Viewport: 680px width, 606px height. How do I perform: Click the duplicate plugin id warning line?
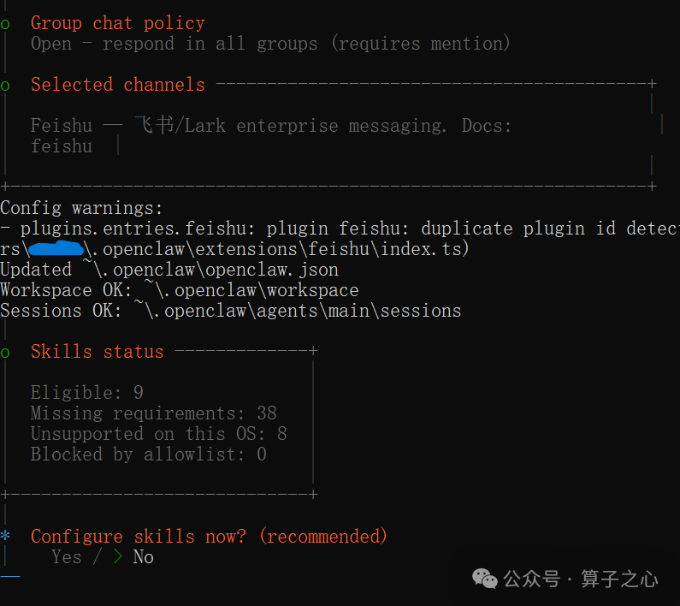(x=340, y=229)
